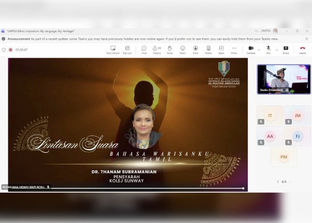The image size is (312, 223).
Task: Expand the Mic options dropdown arrow
Action: (x=276, y=50)
